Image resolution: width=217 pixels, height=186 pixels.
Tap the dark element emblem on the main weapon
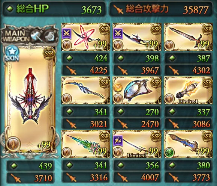click(x=13, y=144)
